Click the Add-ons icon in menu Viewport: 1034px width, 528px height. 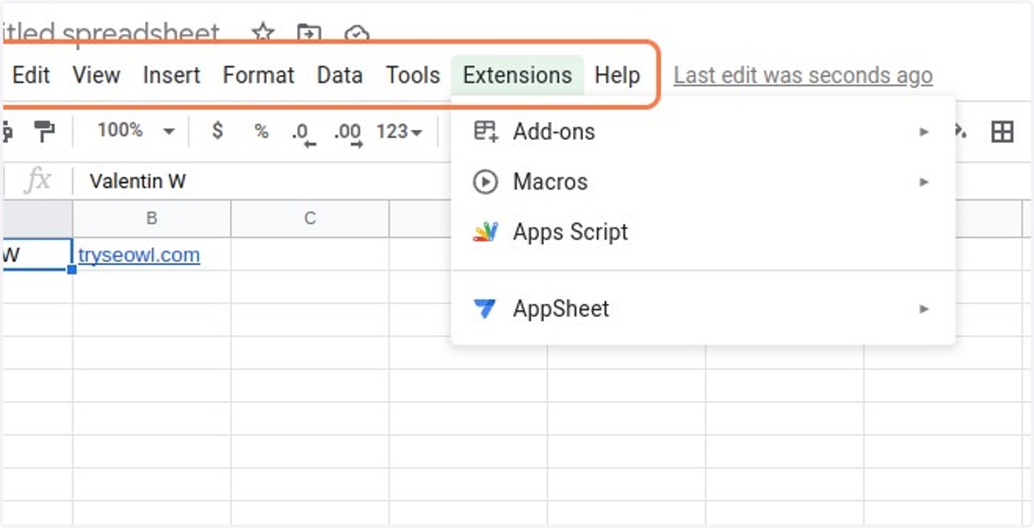click(486, 132)
